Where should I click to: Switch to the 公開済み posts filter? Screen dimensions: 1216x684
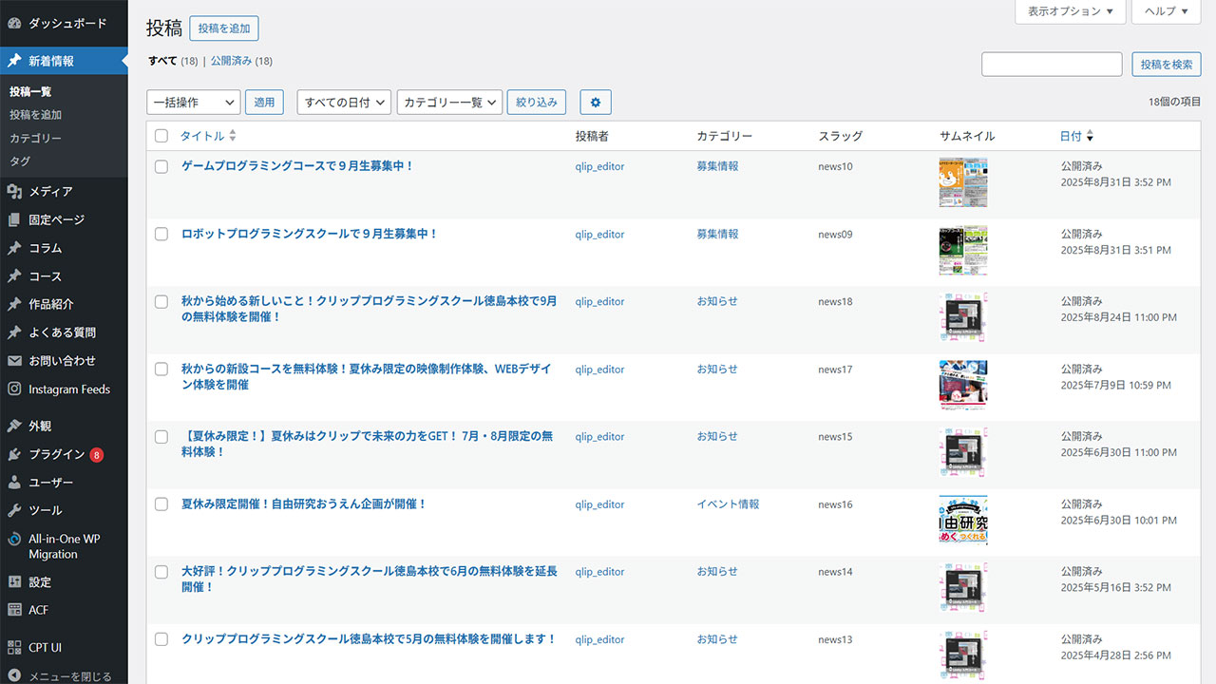point(231,61)
